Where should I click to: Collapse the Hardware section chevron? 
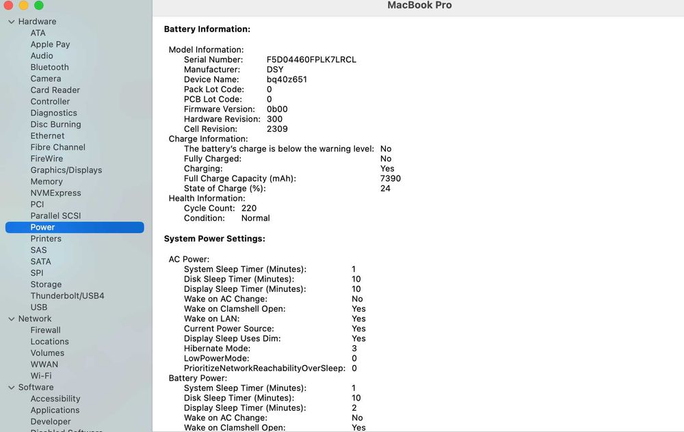click(x=12, y=21)
